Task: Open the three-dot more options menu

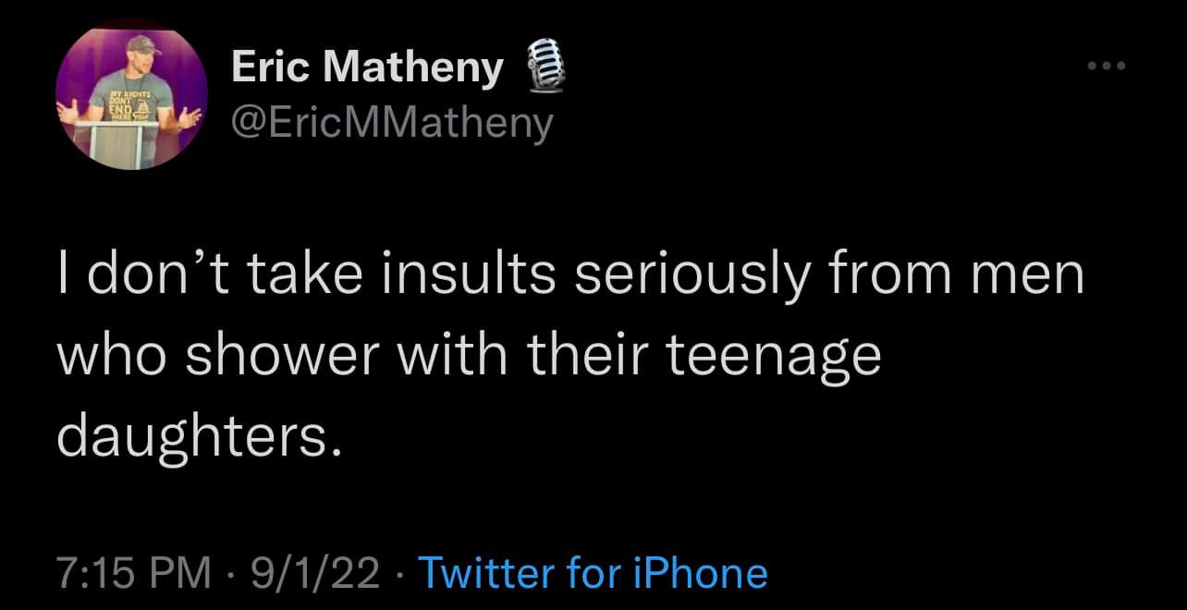Action: (x=1107, y=67)
